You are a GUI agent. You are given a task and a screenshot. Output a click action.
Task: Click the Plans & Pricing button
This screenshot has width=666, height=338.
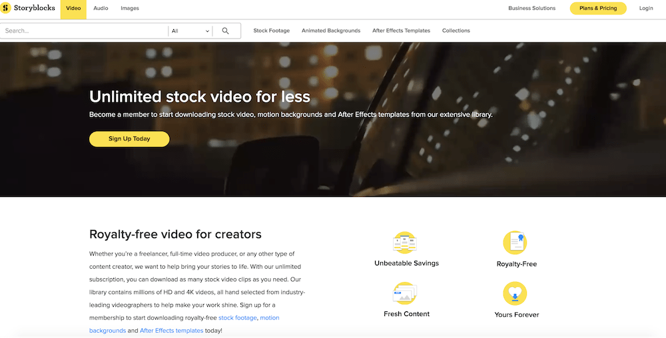597,9
